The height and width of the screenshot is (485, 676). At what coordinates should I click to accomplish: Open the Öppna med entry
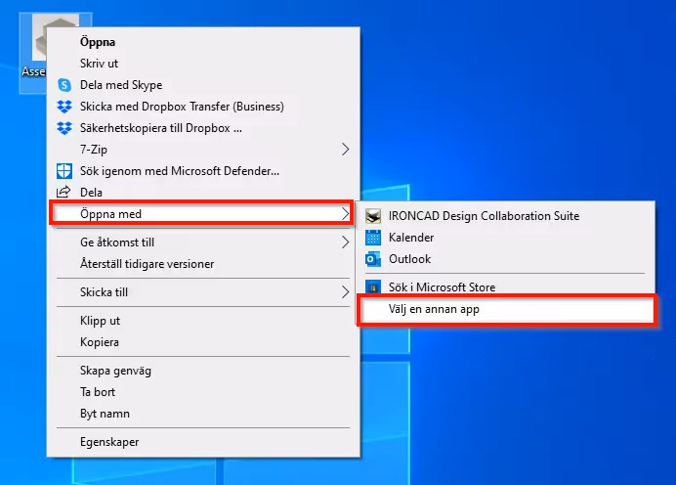(201, 213)
